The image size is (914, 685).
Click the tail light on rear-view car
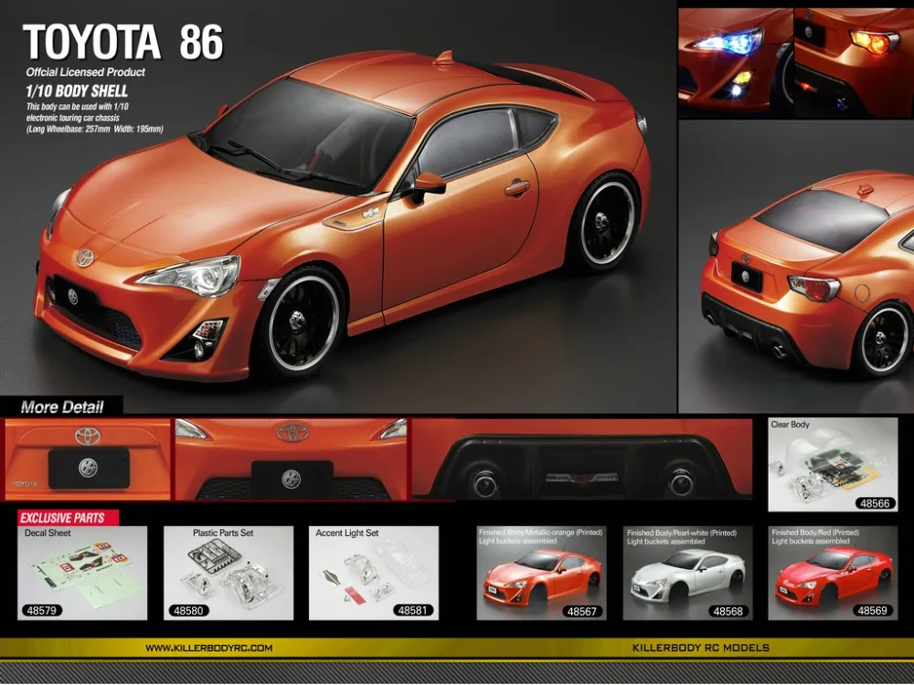click(x=814, y=288)
